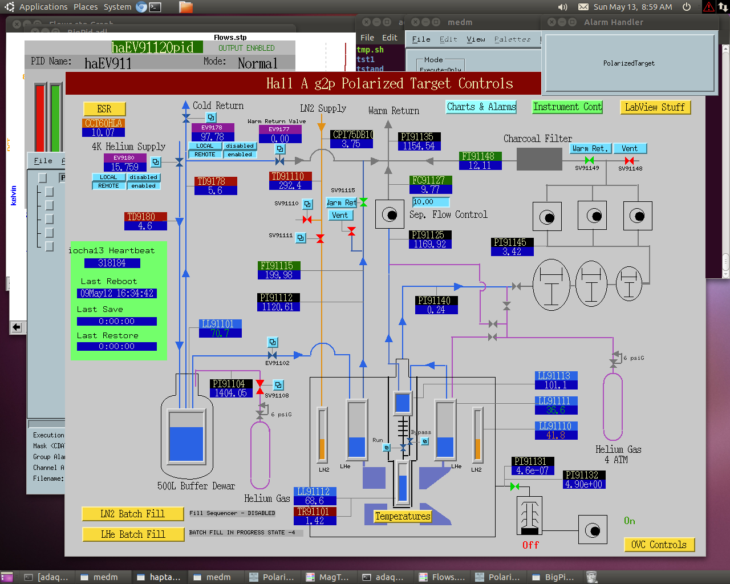Click the red vertical bar in PID window
The height and width of the screenshot is (584, 730).
coord(40,117)
